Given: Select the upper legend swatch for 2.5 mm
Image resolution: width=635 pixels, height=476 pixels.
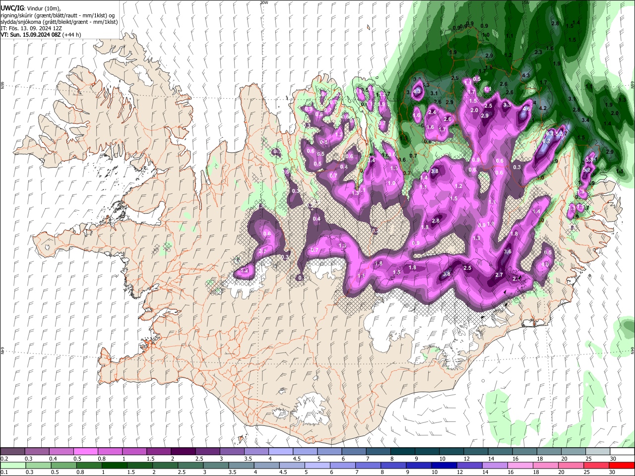Looking at the screenshot, I should (207, 452).
